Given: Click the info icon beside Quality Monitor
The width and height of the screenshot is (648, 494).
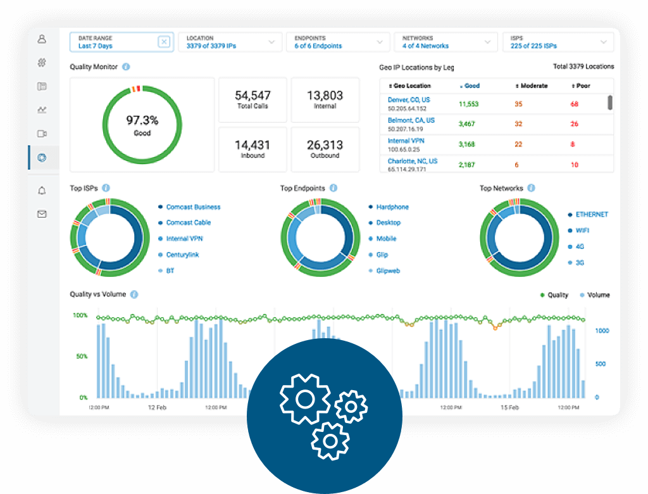Looking at the screenshot, I should pyautogui.click(x=126, y=66).
